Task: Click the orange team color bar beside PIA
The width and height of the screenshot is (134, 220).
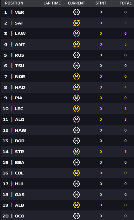Action: pos(12,98)
